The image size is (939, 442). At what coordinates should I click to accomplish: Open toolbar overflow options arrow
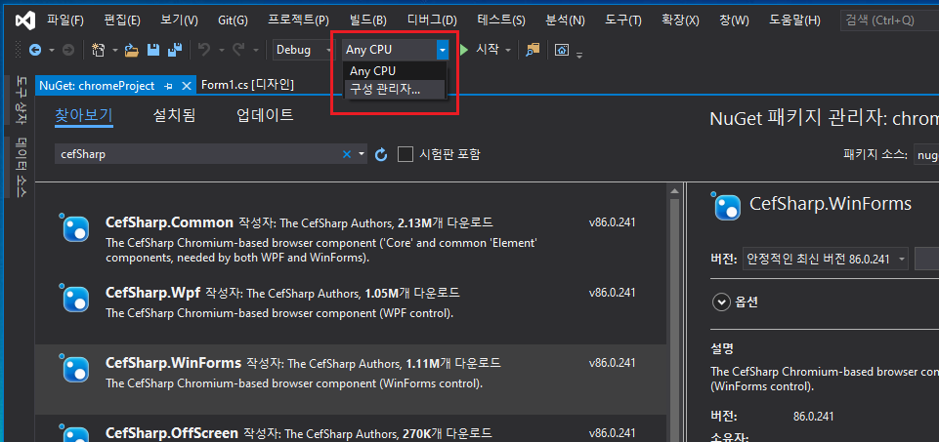coord(579,55)
